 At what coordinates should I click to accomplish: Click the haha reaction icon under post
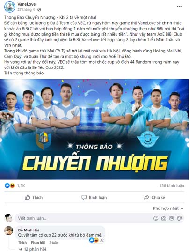click(12, 186)
